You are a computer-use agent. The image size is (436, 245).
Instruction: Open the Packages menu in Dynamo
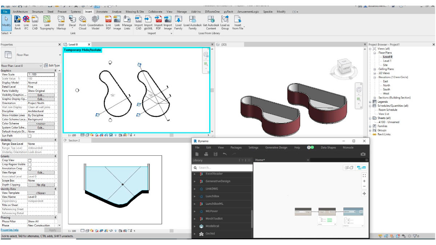pos(236,148)
